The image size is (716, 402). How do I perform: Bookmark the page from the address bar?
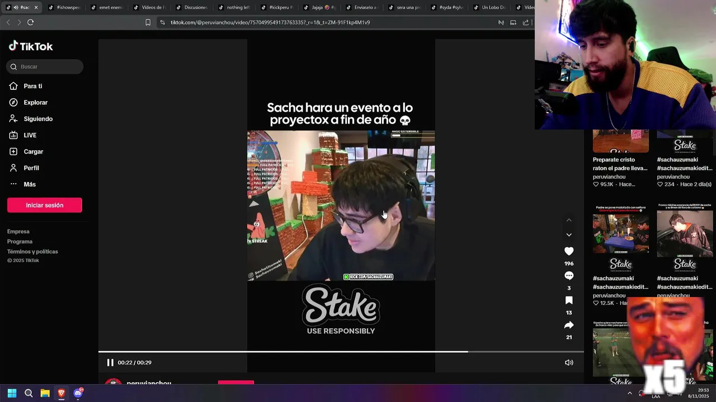tap(148, 22)
